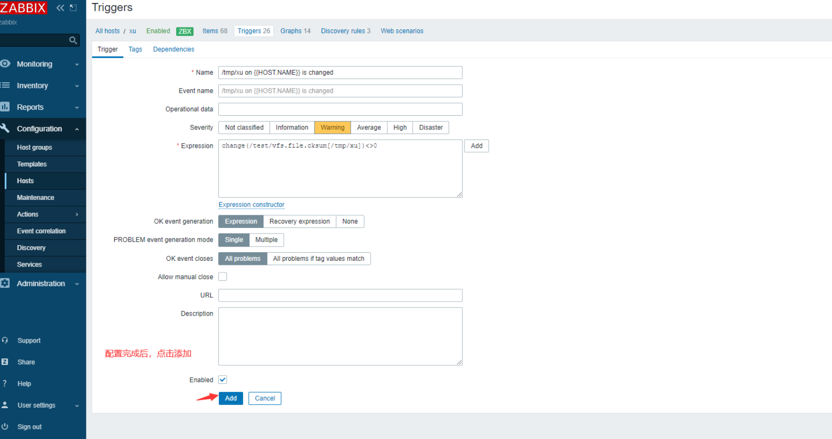The image size is (832, 439).
Task: Click the Description text area
Action: [340, 336]
